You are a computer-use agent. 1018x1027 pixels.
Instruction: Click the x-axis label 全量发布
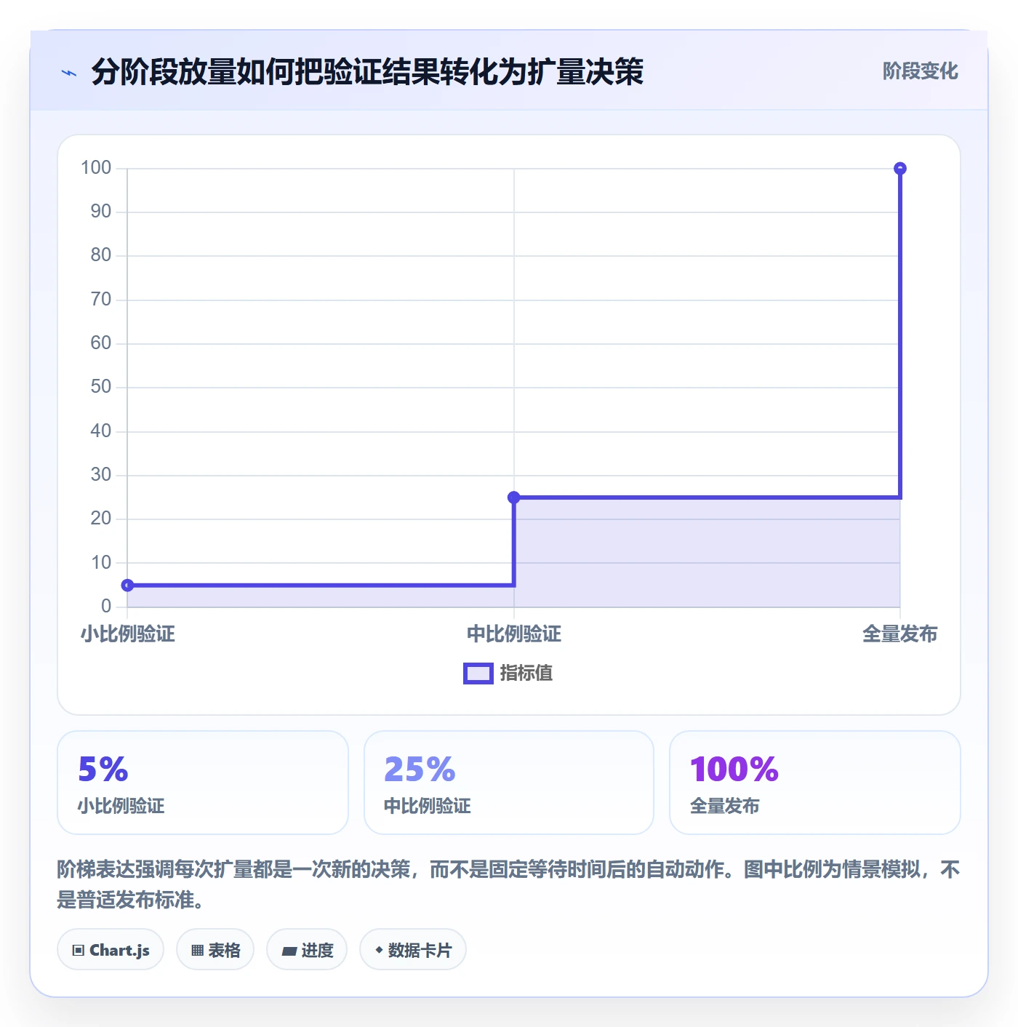pyautogui.click(x=900, y=634)
